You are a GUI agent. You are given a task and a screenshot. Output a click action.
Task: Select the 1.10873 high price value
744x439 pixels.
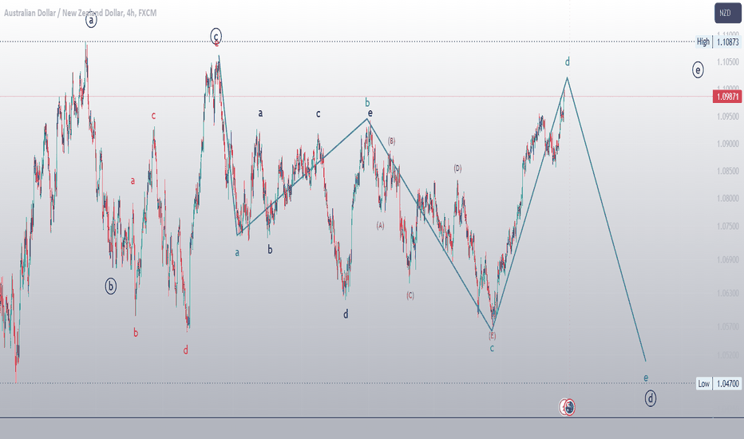tap(727, 42)
